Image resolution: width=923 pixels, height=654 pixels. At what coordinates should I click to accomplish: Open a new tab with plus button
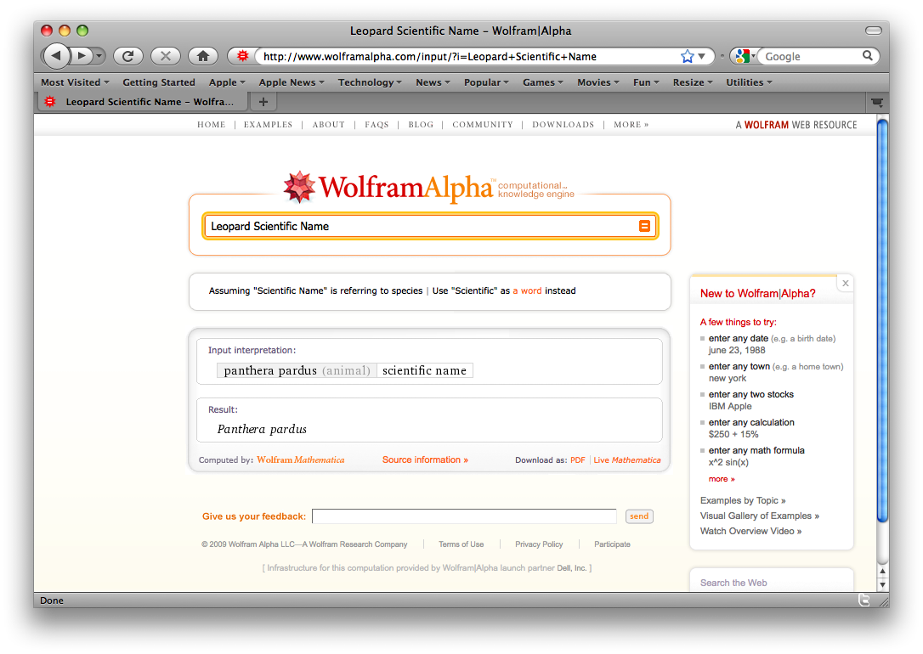[263, 102]
